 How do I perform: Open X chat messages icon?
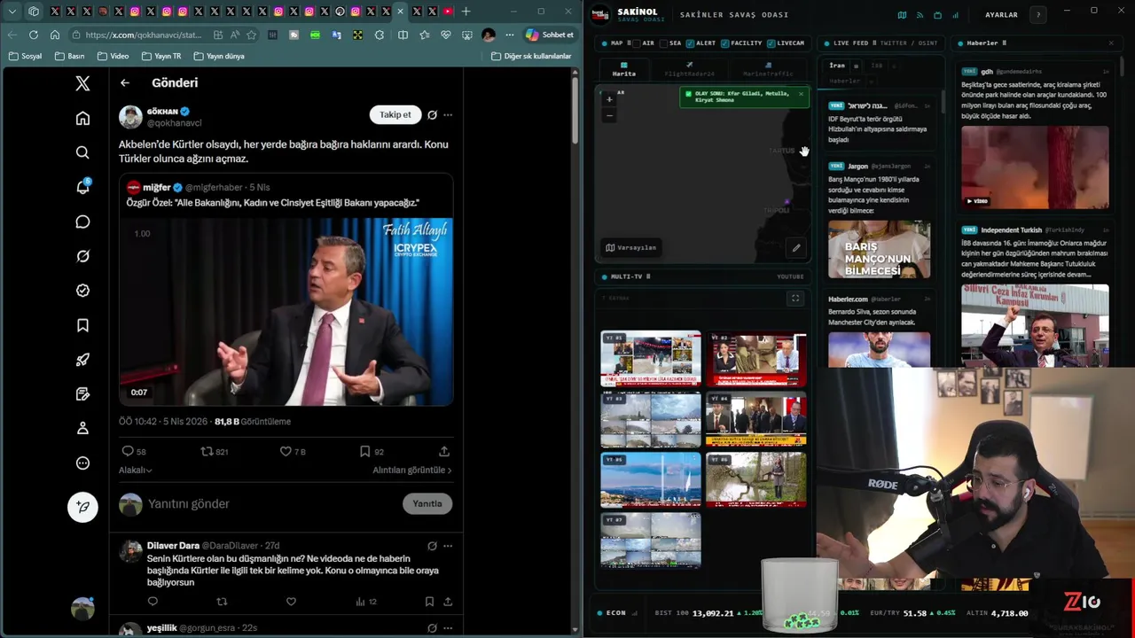click(82, 222)
